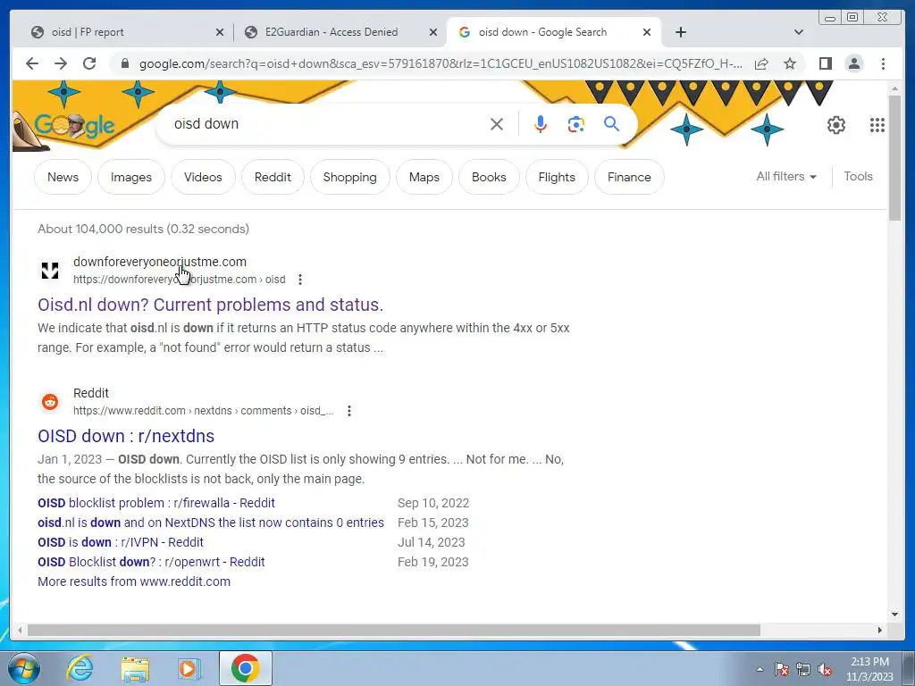Click the Google search input field
This screenshot has height=686, width=915.
click(x=327, y=123)
